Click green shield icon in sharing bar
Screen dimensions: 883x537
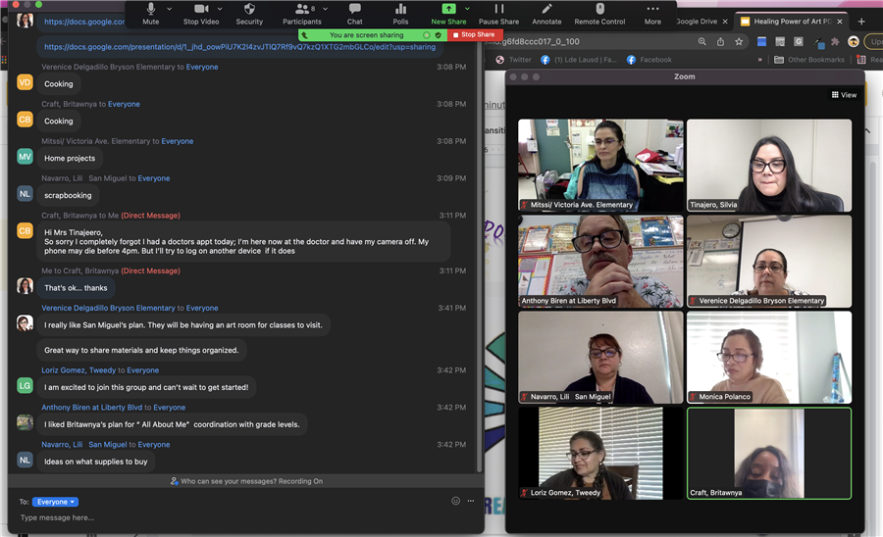[439, 35]
